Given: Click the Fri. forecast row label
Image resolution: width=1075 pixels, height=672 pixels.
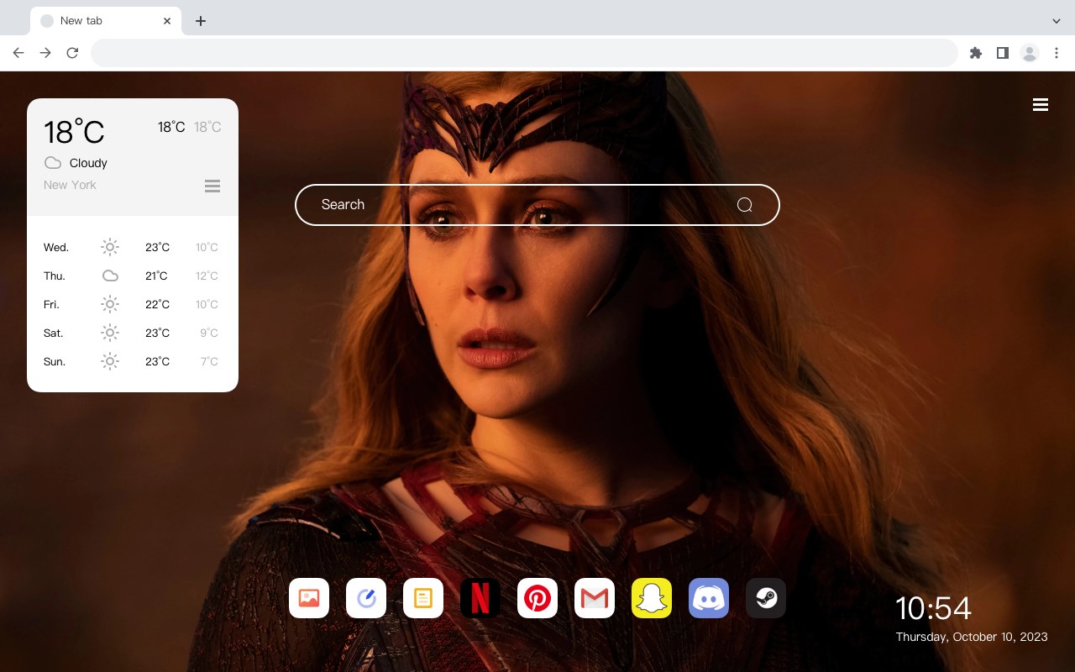Looking at the screenshot, I should 51,304.
